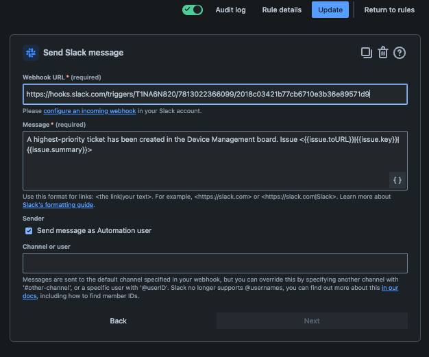Focus the Webhook URL input field
Viewport: 429px width, 357px height.
point(215,94)
